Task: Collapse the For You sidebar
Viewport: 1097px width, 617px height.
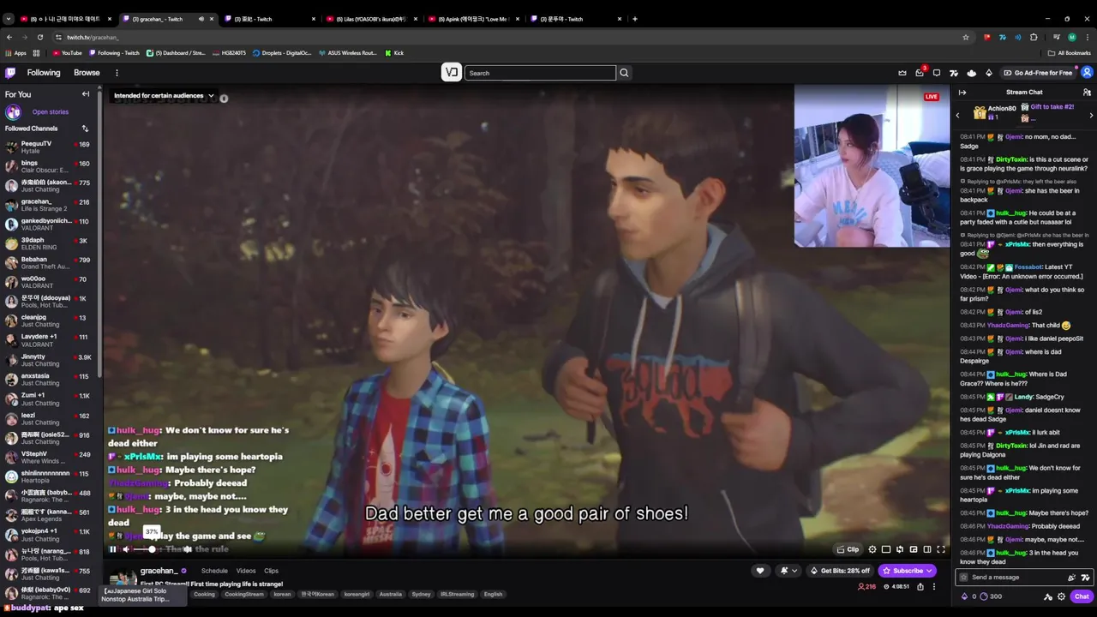Action: tap(86, 94)
